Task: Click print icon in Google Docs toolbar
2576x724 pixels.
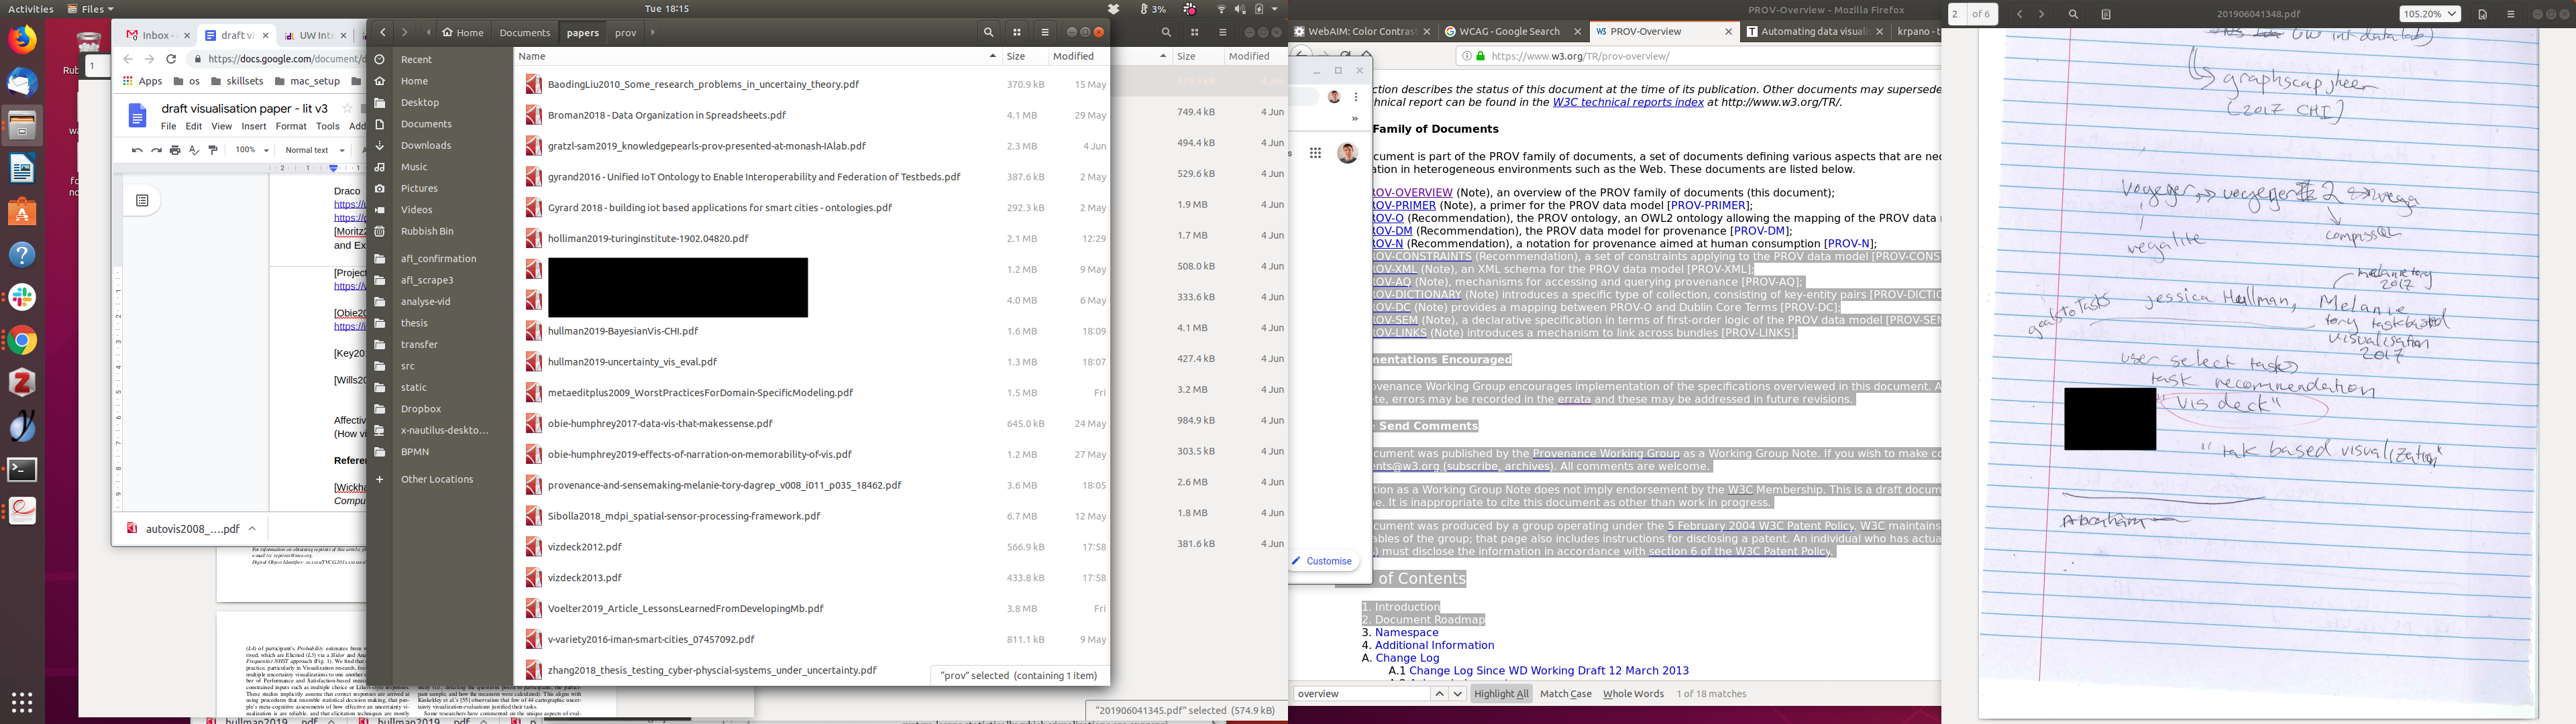Action: pos(175,150)
